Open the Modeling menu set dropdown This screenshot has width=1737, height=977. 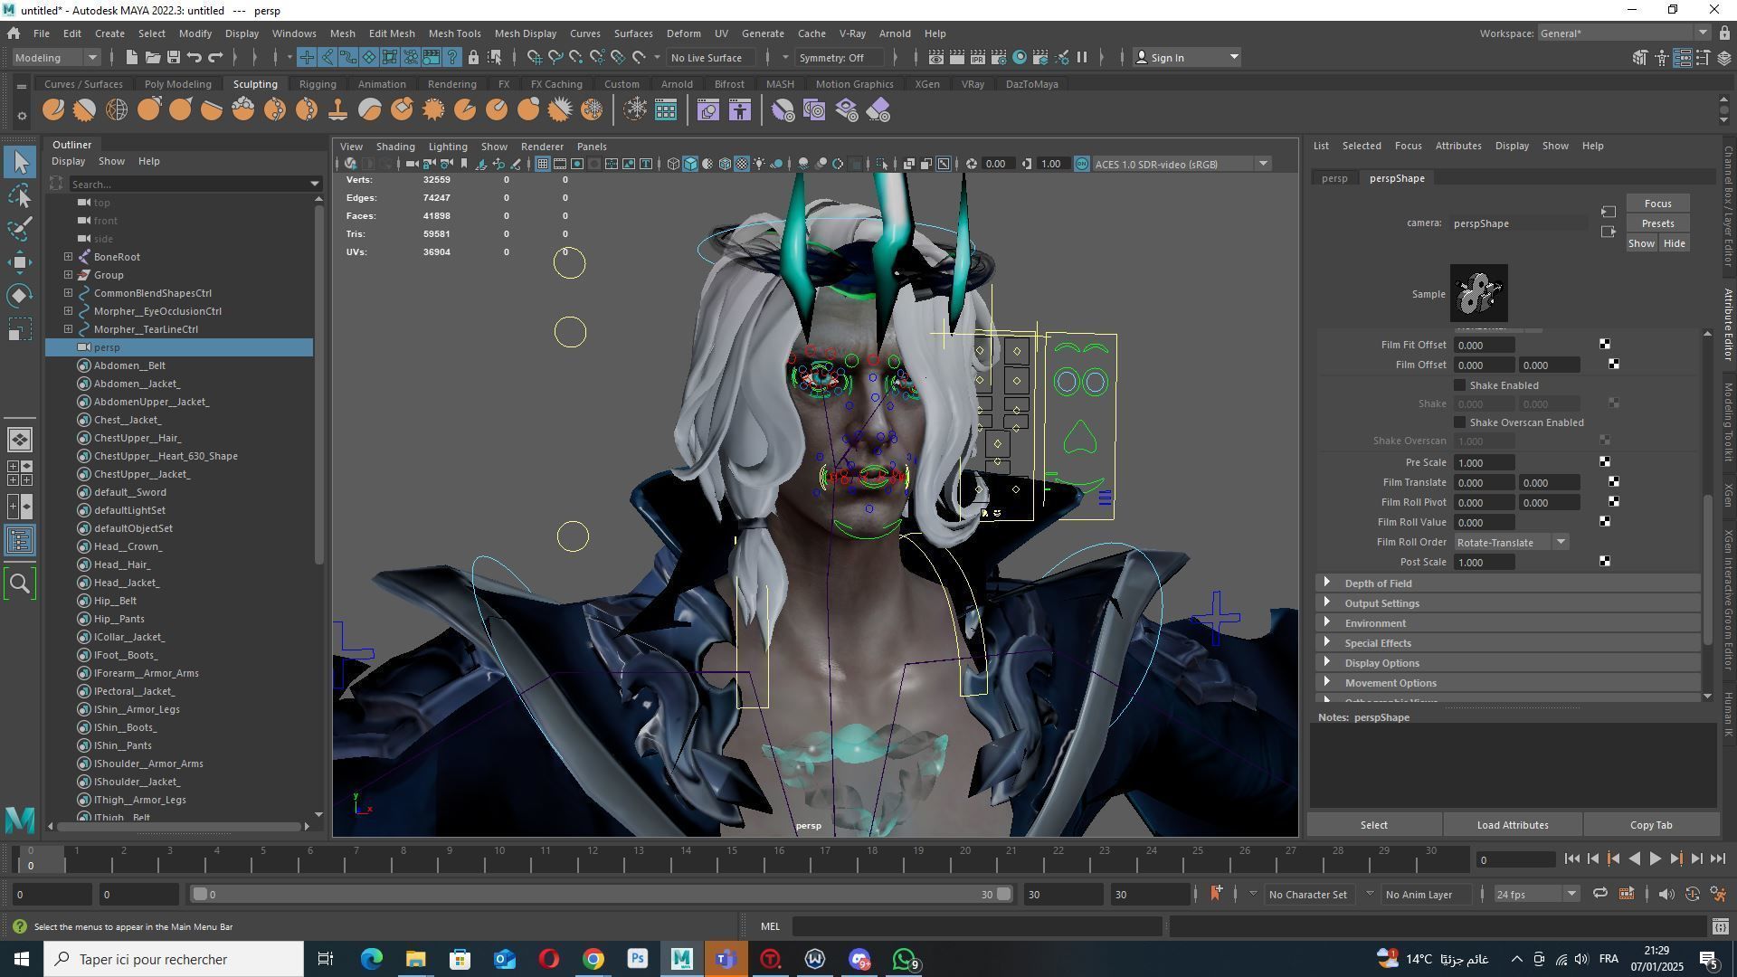55,58
